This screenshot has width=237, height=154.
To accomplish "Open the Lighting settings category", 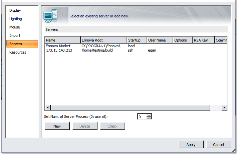I will tap(16, 19).
